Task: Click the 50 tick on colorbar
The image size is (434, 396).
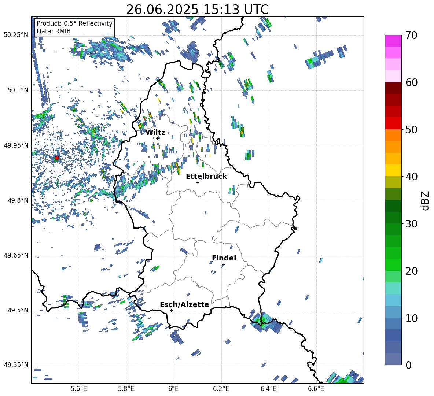Action: click(411, 129)
